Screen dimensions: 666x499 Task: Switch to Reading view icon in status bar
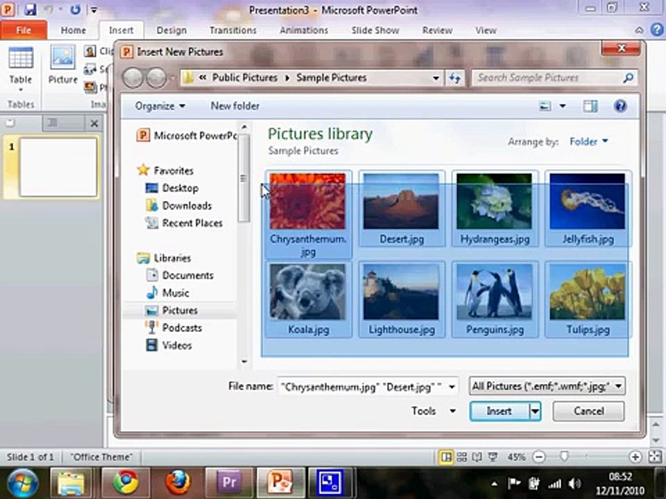pos(477,457)
